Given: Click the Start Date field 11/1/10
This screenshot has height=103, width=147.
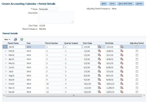Looking at the screenshot, I should (x=90, y=88).
